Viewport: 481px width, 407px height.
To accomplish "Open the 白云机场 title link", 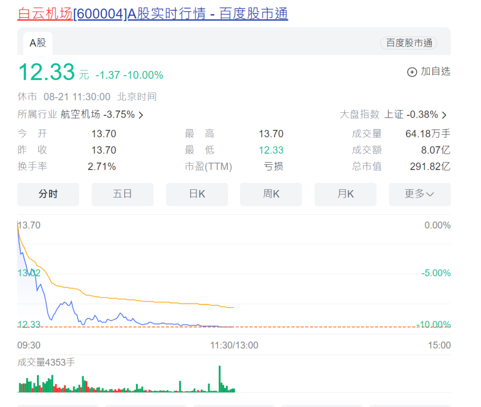I will click(x=45, y=14).
